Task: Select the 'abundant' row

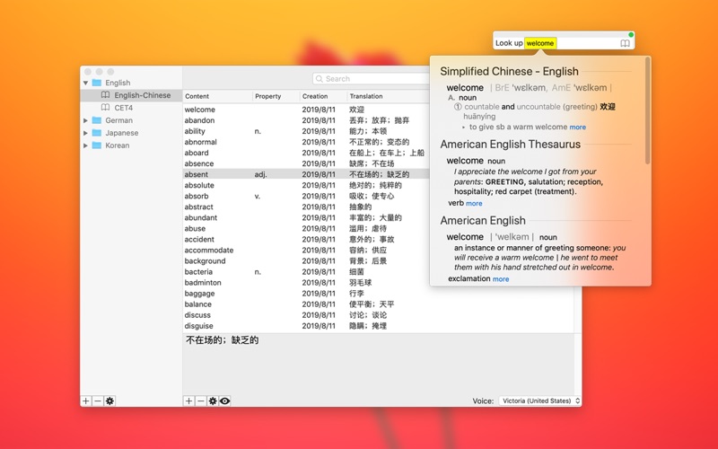Action: point(306,217)
